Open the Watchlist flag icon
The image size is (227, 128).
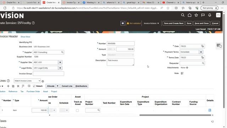203,15
